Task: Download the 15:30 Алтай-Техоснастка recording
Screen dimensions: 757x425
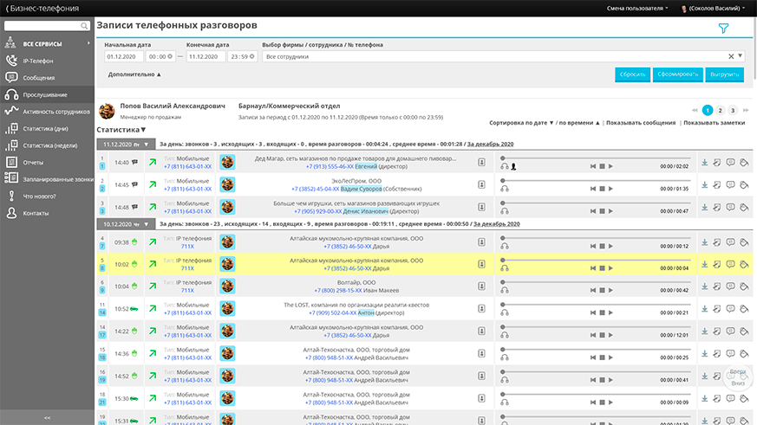Action: pyautogui.click(x=704, y=398)
